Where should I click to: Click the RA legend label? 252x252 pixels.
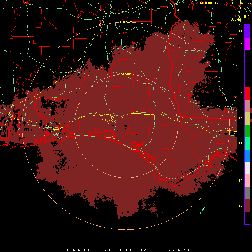pos(240,144)
